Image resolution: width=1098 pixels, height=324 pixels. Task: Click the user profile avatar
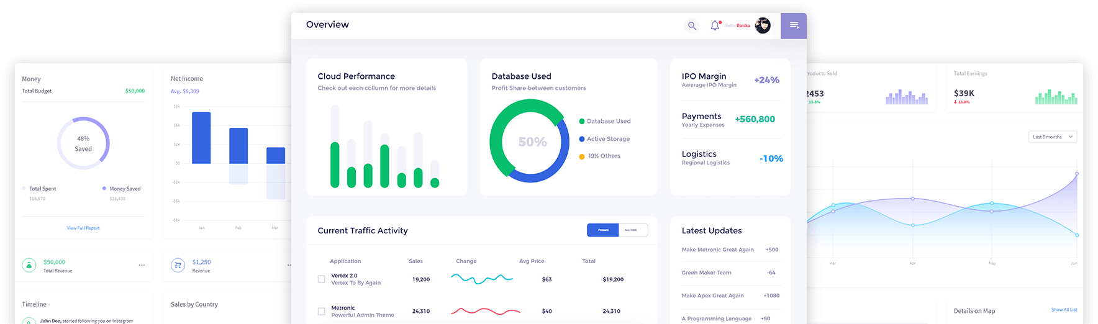tap(763, 25)
